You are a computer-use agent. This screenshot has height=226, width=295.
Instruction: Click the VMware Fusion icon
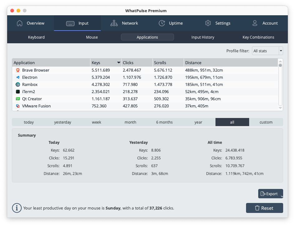point(18,106)
